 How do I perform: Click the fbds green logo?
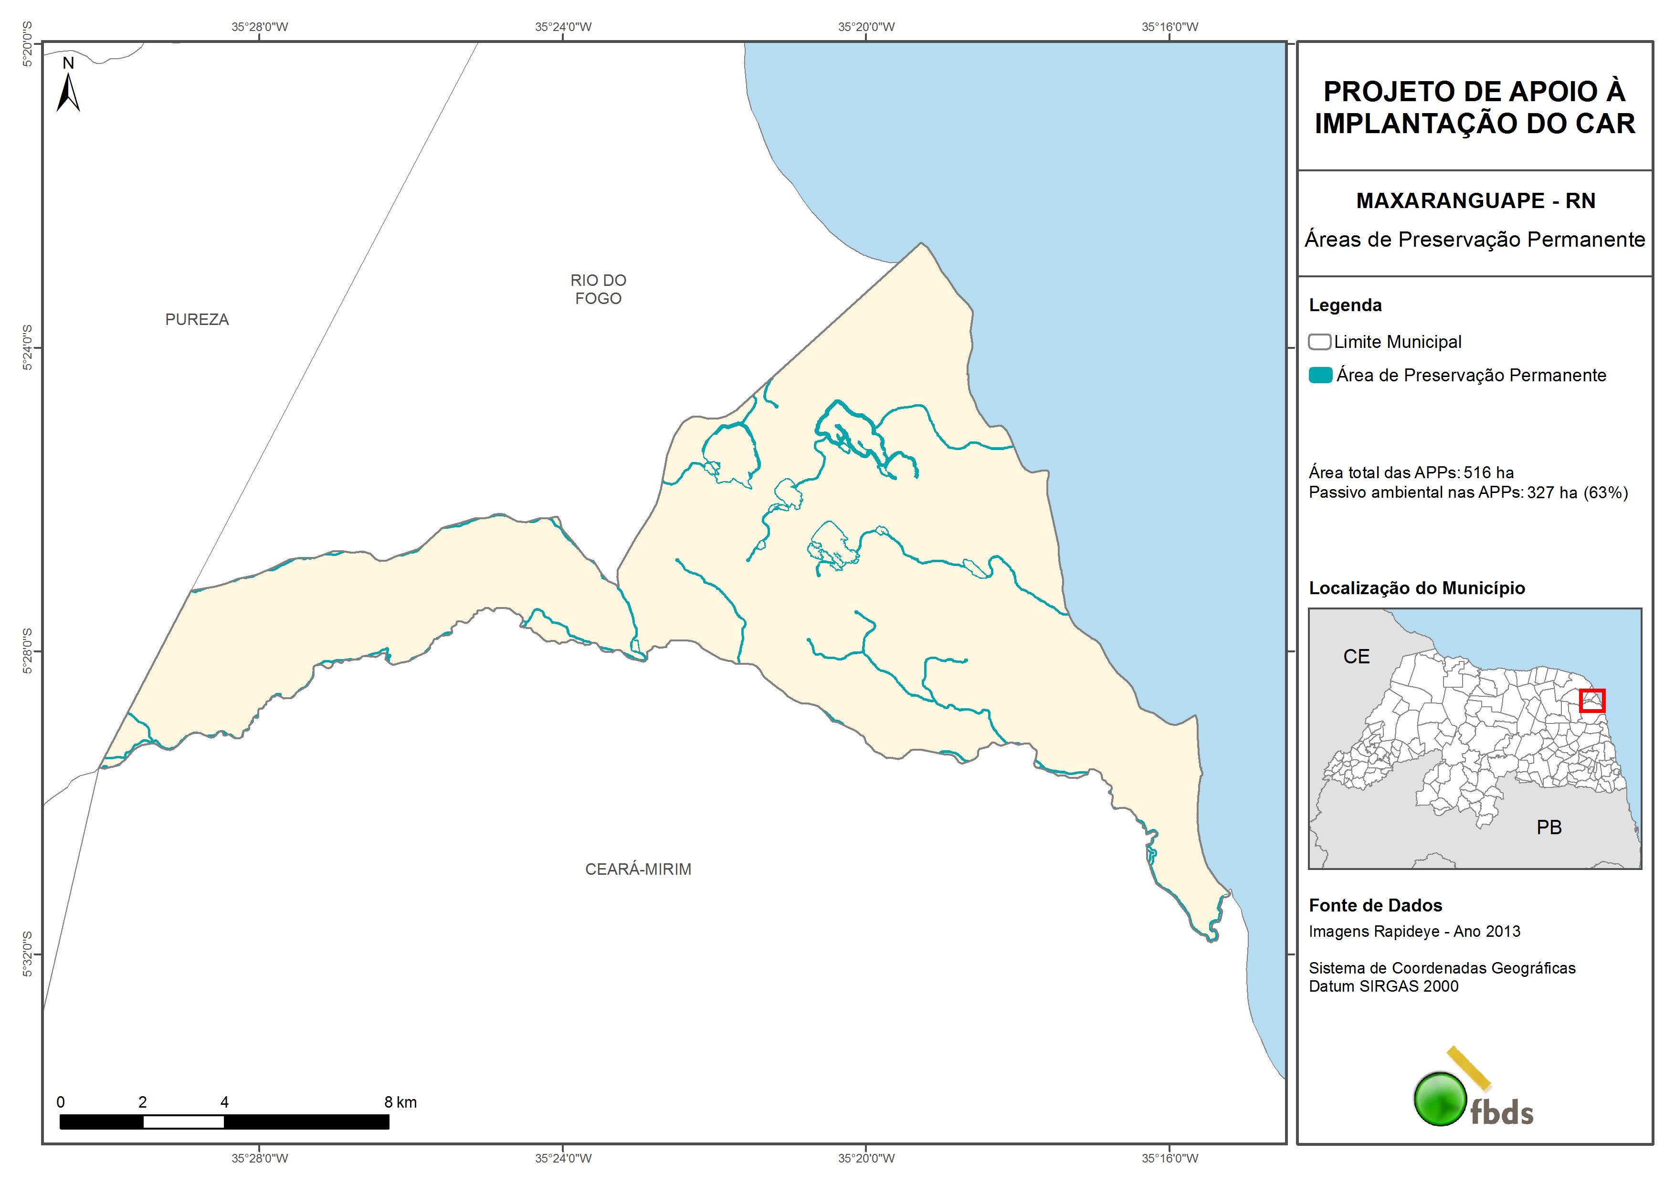point(1440,1099)
